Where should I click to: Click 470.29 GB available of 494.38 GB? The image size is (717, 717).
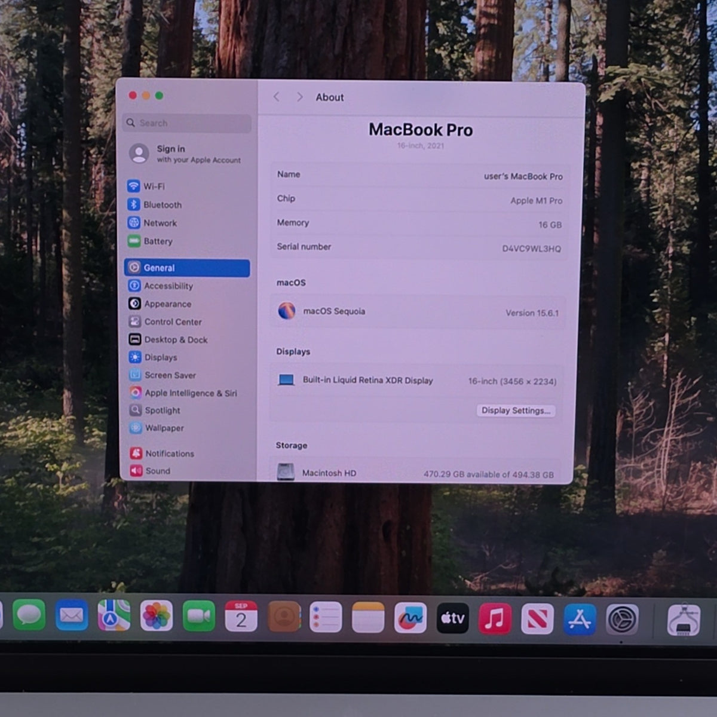coord(488,474)
